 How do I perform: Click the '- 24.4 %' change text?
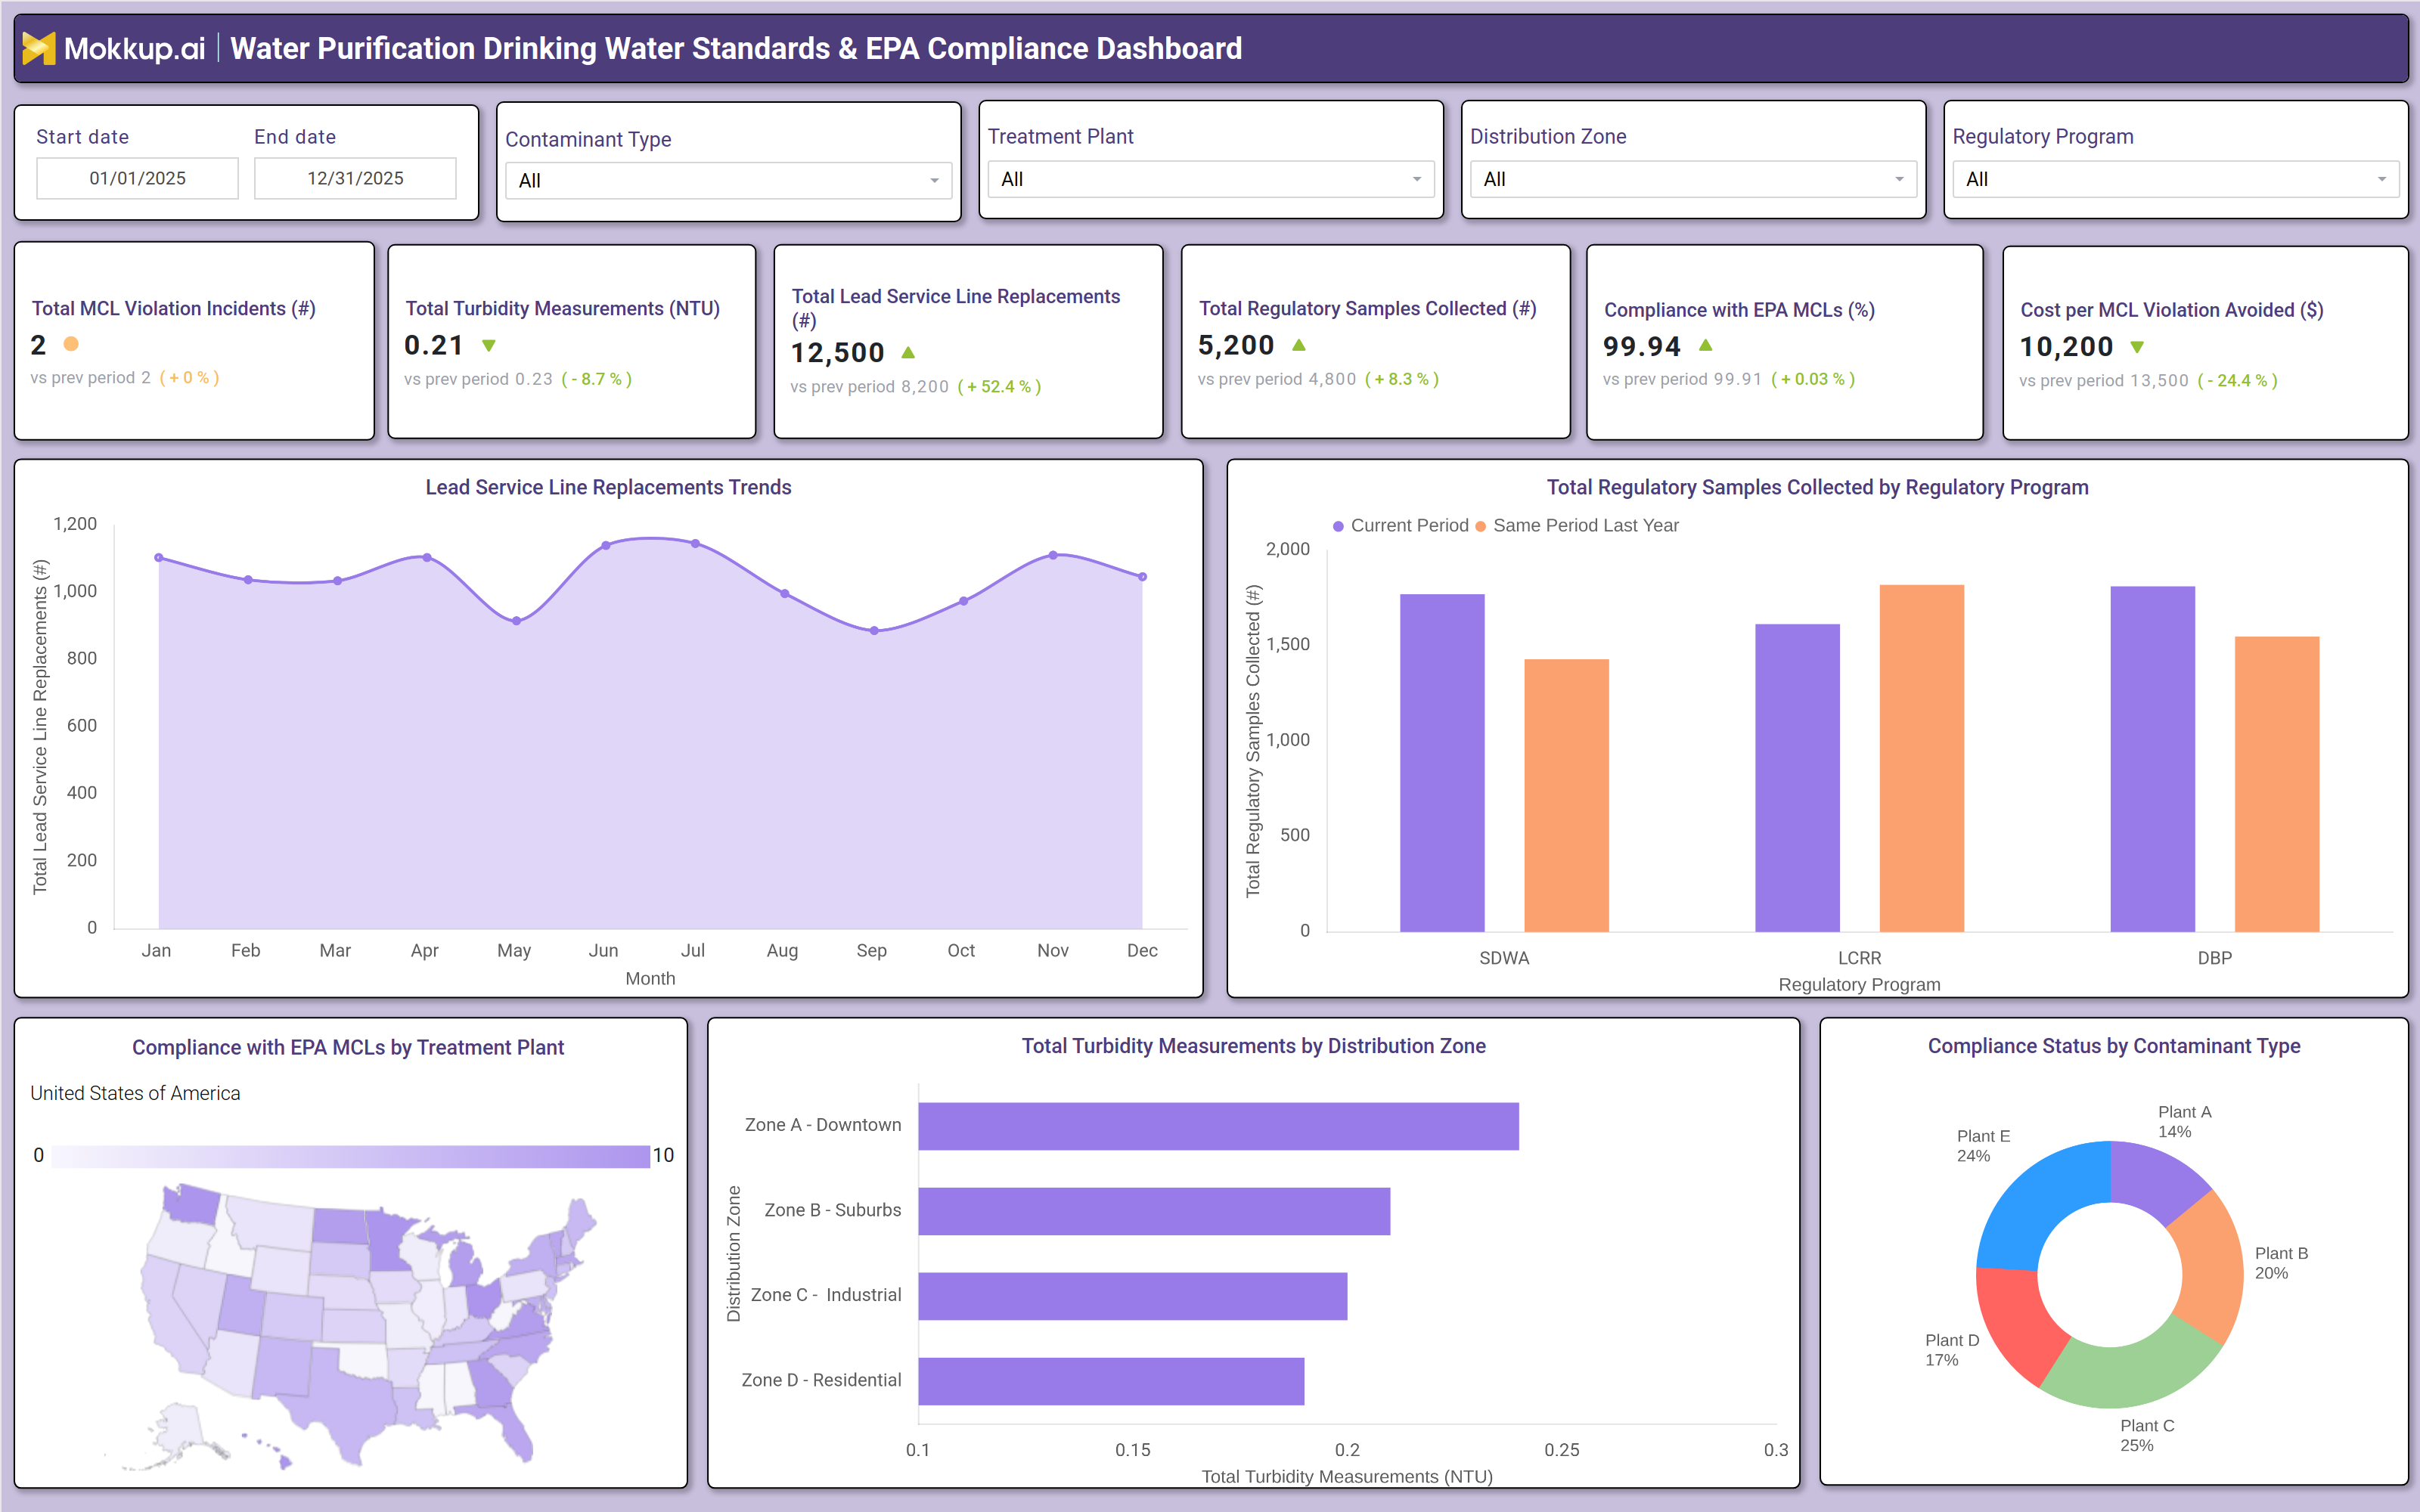pyautogui.click(x=2237, y=381)
